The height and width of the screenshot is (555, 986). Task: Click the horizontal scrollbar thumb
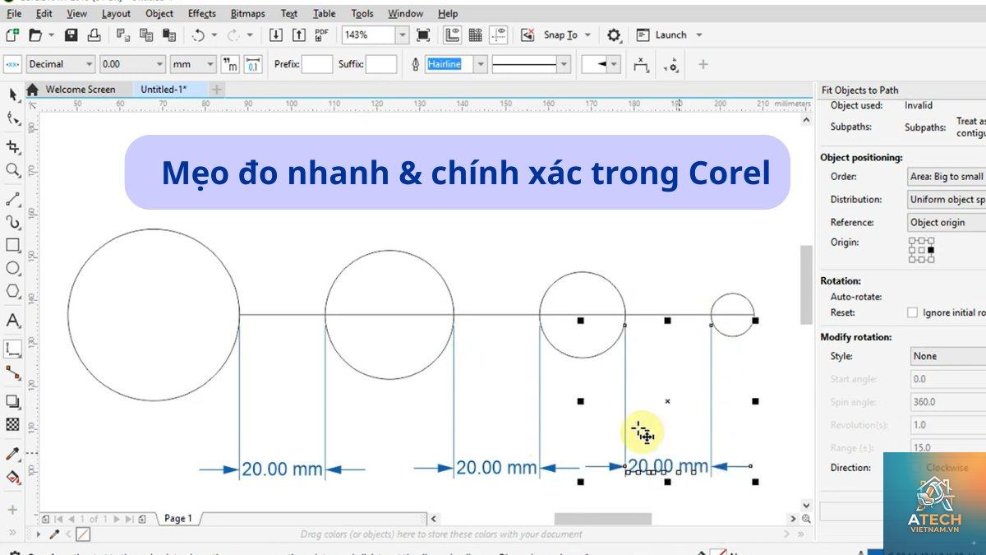(602, 519)
